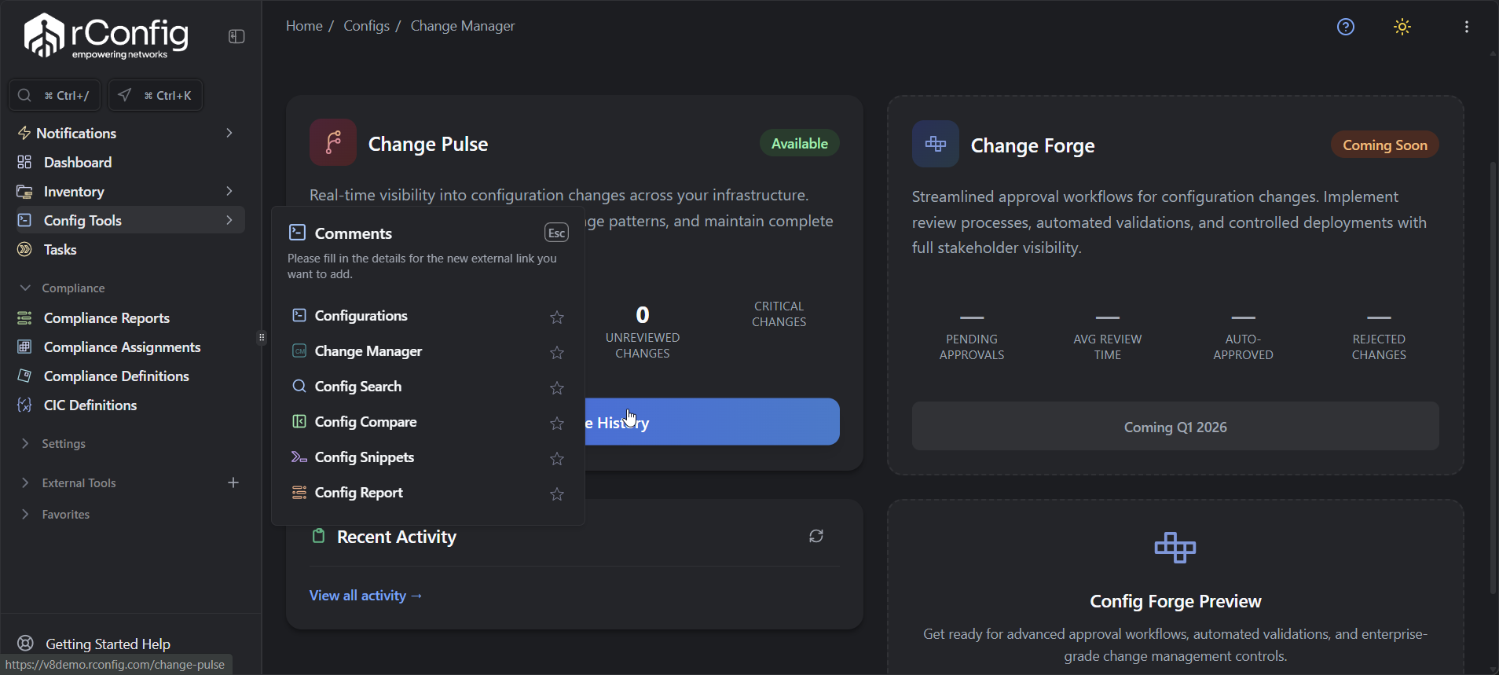Click the Coming Soon badge
Image resolution: width=1499 pixels, height=675 pixels.
coord(1384,145)
